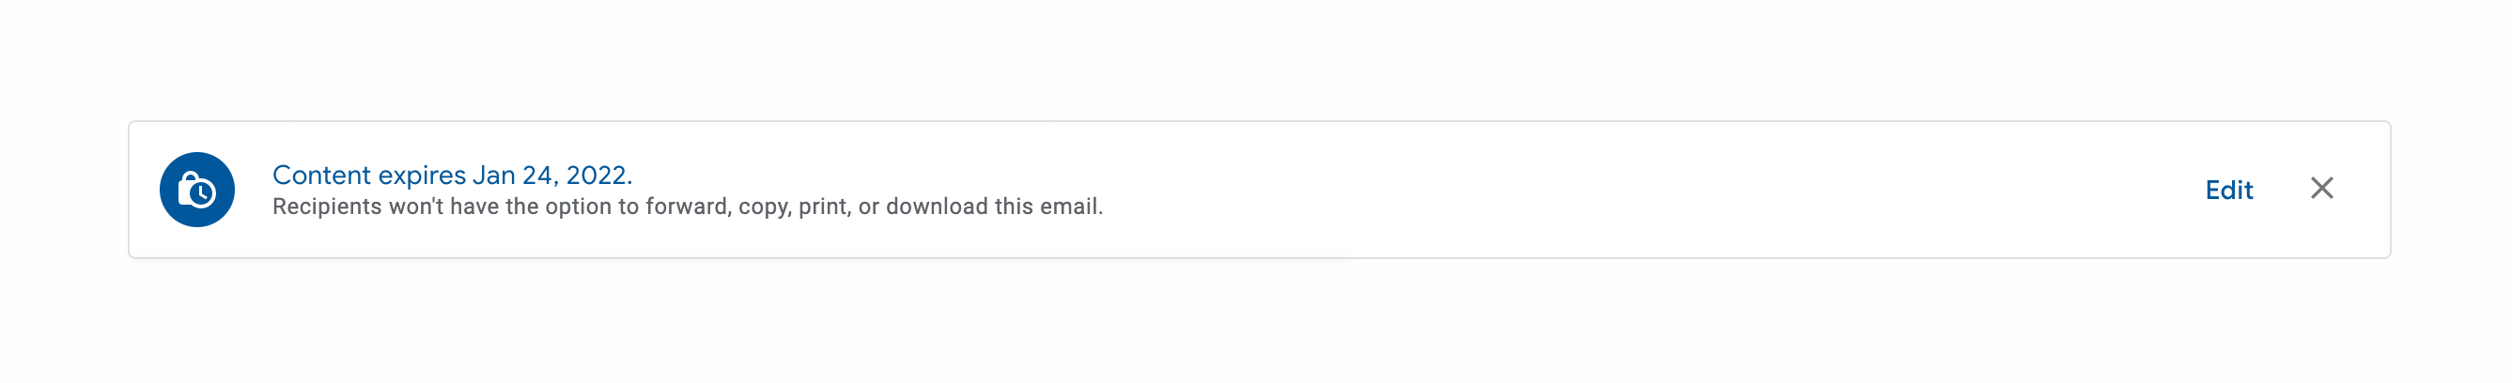Edit the content expiration date
Image resolution: width=2512 pixels, height=383 pixels.
(2228, 190)
